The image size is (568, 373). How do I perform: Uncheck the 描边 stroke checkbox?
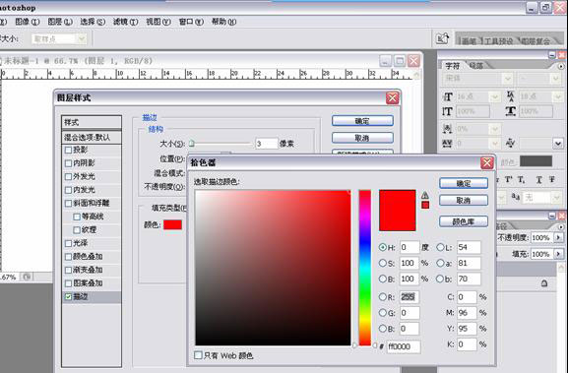point(68,296)
